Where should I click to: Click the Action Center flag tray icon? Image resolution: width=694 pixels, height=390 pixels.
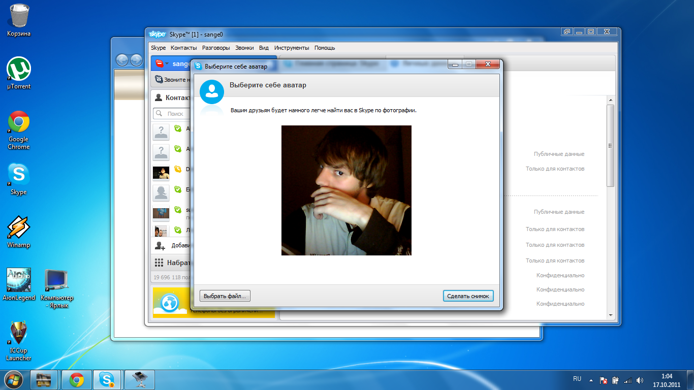click(604, 380)
